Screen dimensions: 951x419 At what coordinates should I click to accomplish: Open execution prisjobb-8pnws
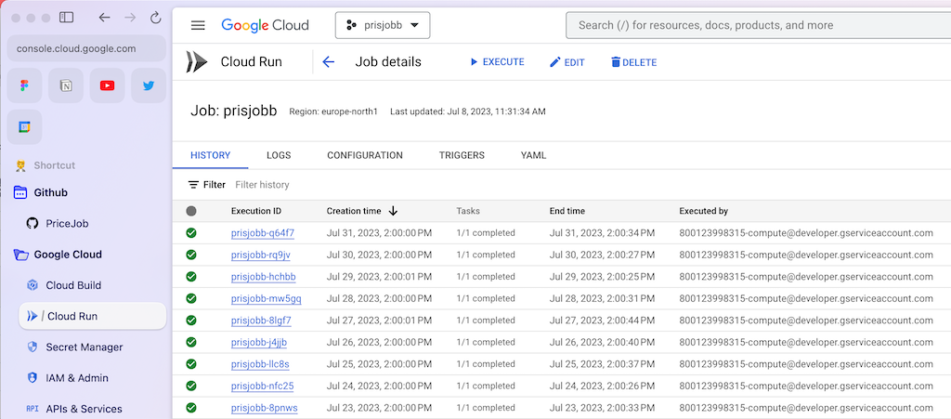pos(265,408)
